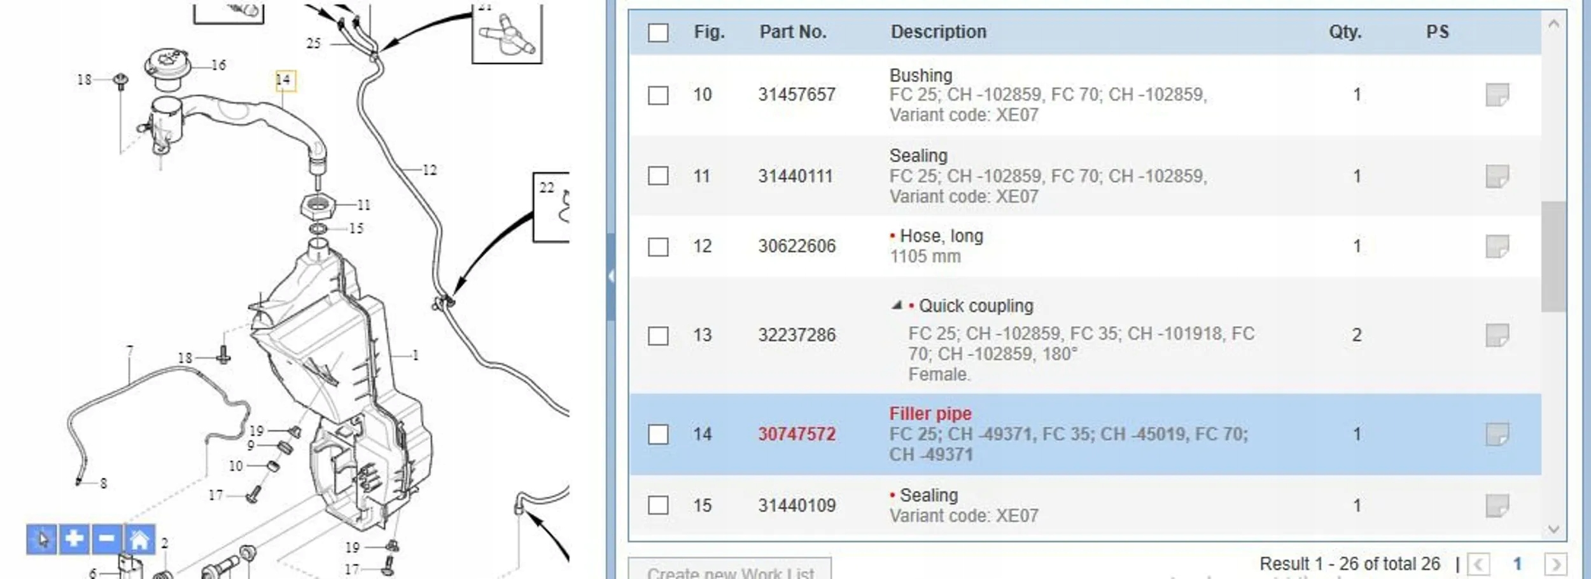Zoom in on the parts diagram
Viewport: 1591px width, 579px height.
[74, 539]
